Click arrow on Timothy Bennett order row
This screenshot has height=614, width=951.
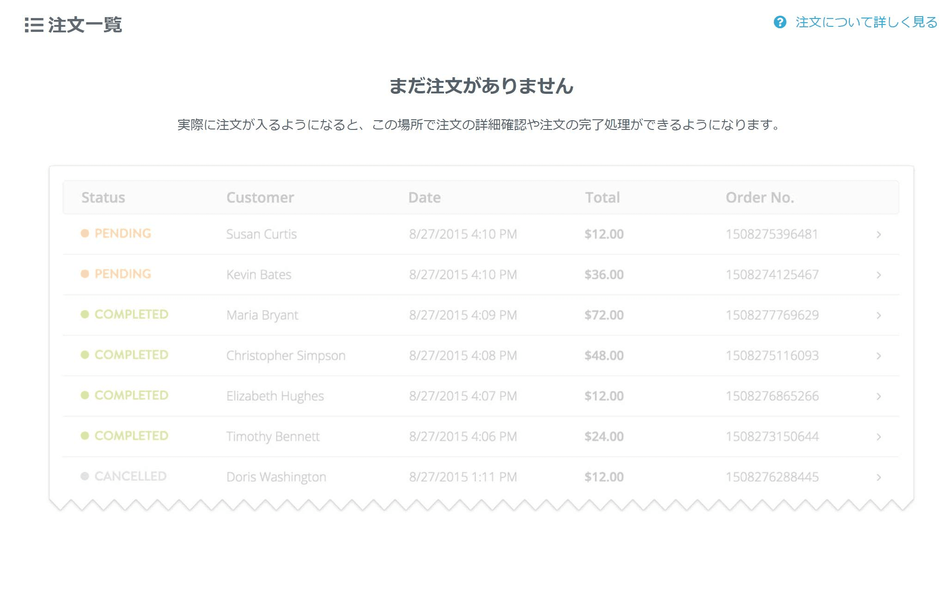(x=878, y=437)
